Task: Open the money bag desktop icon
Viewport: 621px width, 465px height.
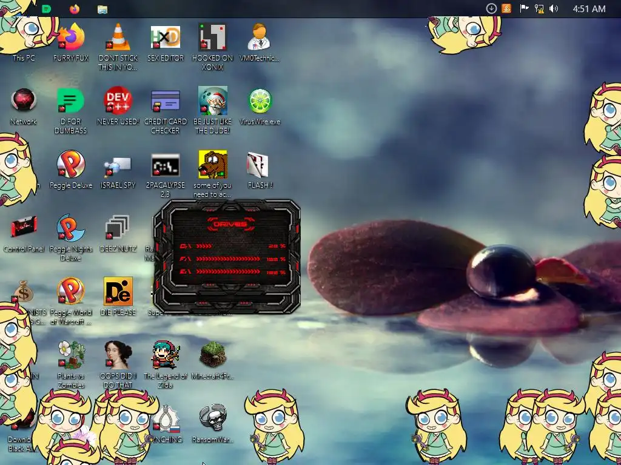Action: (23, 292)
